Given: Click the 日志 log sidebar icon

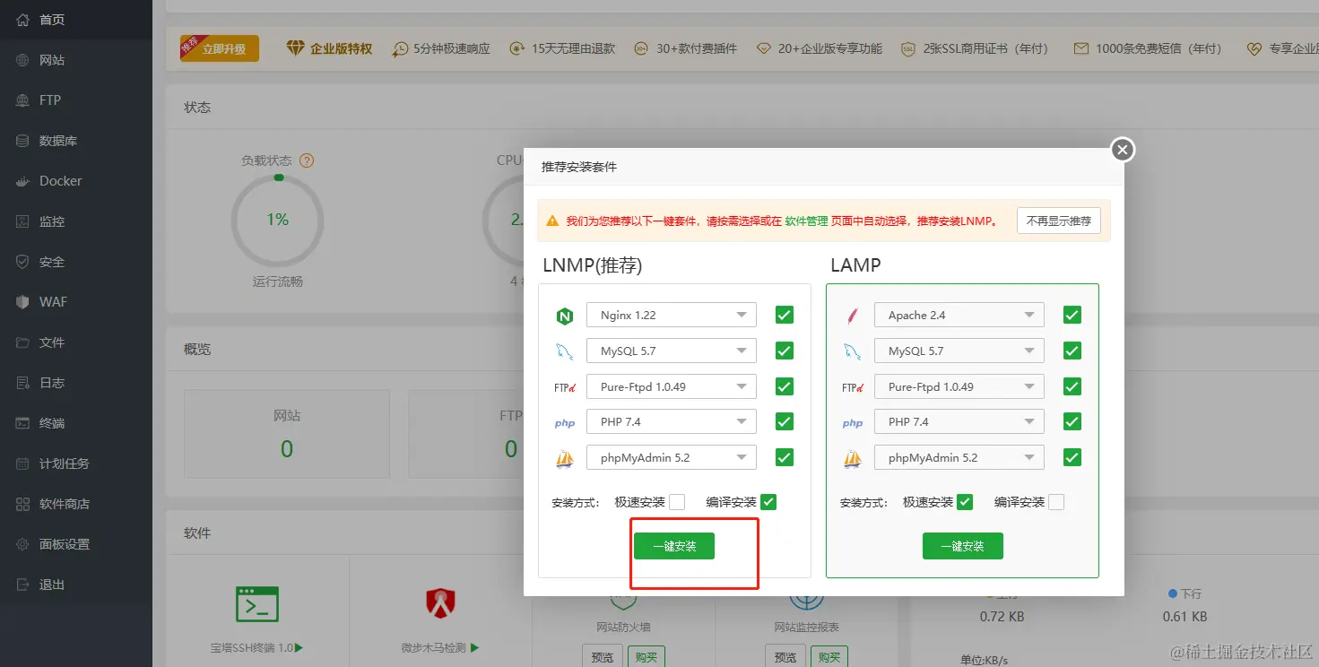Looking at the screenshot, I should (x=23, y=383).
